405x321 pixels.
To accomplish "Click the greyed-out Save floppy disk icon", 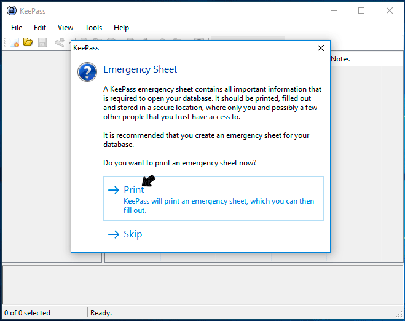I will (42, 42).
